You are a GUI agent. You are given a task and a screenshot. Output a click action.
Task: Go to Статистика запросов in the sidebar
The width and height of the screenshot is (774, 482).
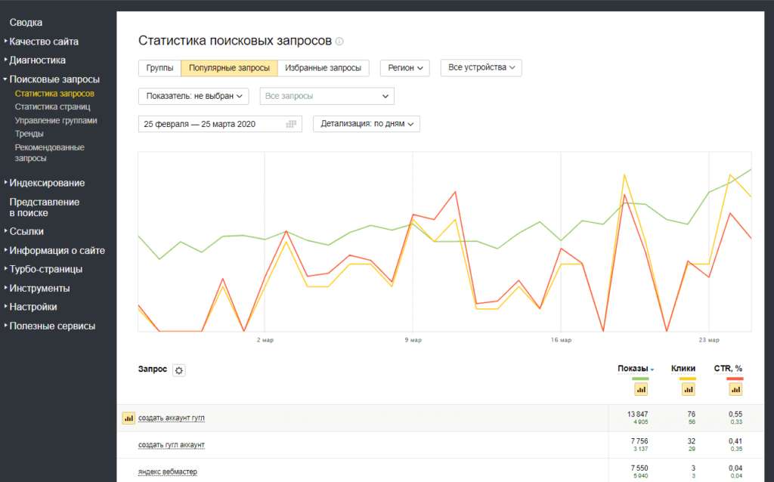coord(54,94)
